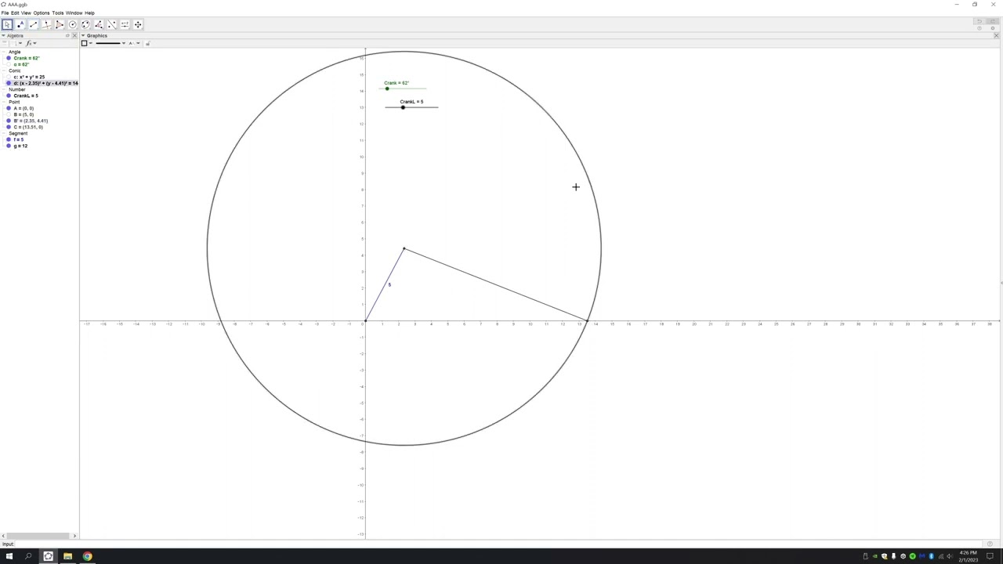Click the Undo button

979,21
